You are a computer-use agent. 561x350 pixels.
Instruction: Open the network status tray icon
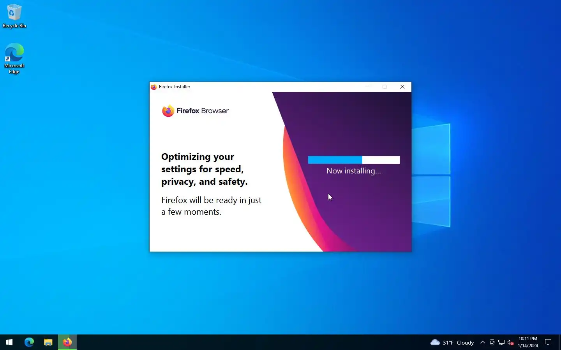coord(501,342)
